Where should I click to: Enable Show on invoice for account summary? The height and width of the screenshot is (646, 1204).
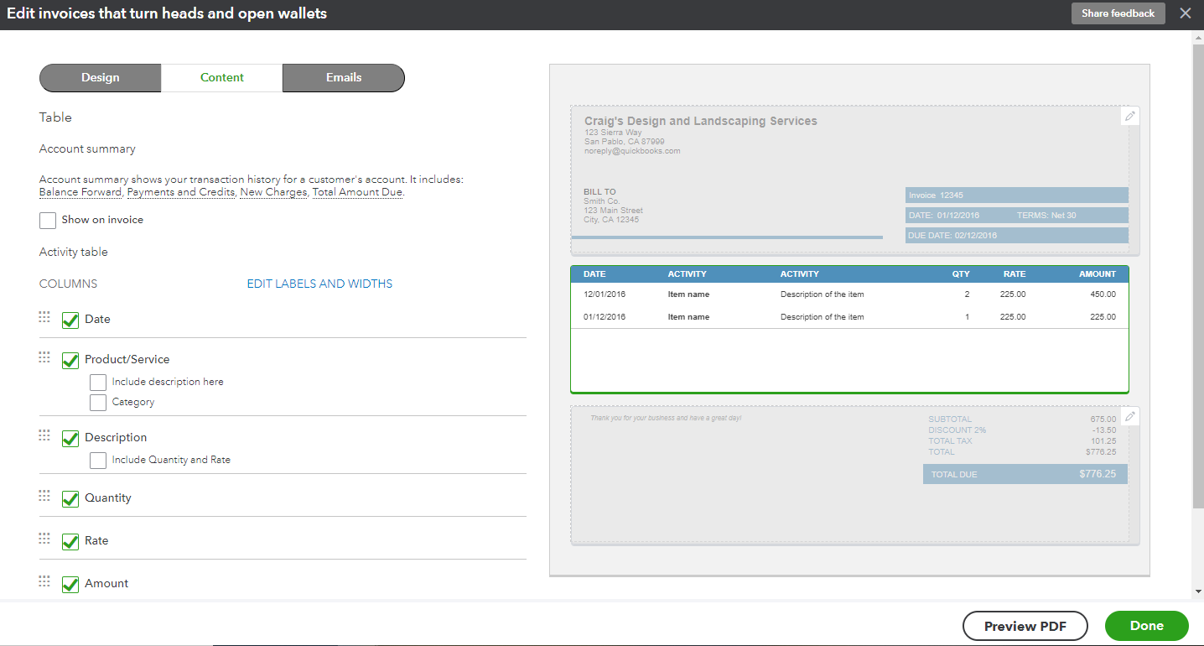pos(47,219)
